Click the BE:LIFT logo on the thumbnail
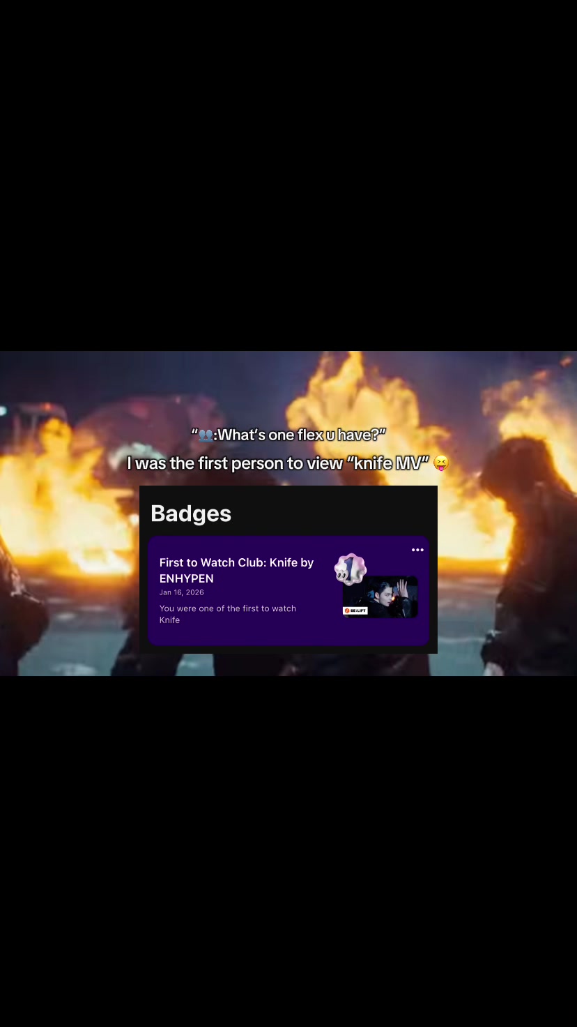Screen dimensions: 577x1027 (355, 610)
